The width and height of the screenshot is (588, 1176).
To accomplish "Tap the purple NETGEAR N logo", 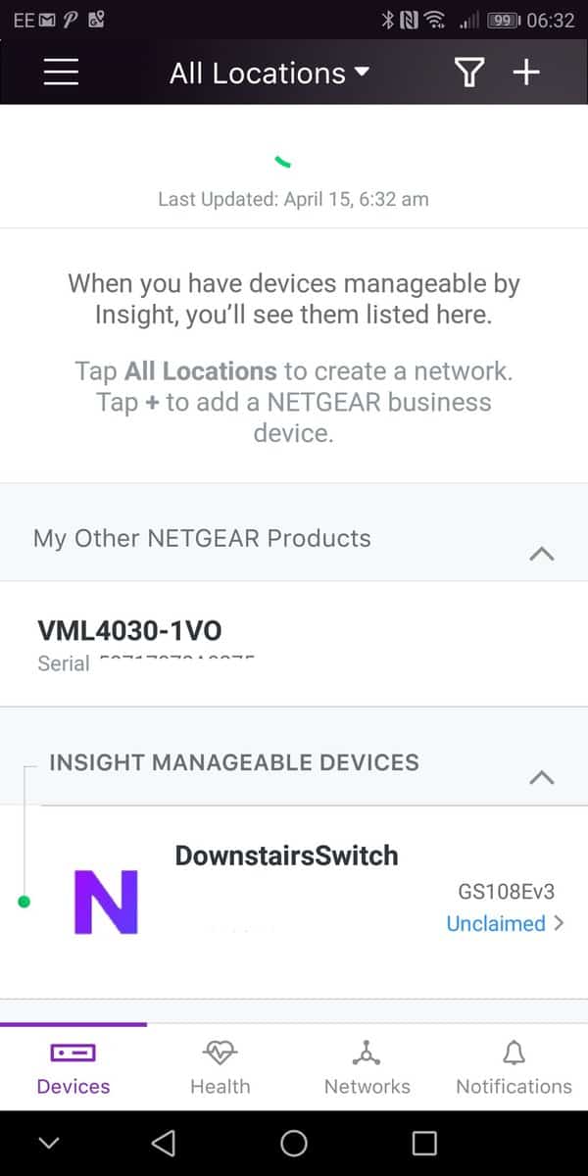I will click(x=106, y=902).
